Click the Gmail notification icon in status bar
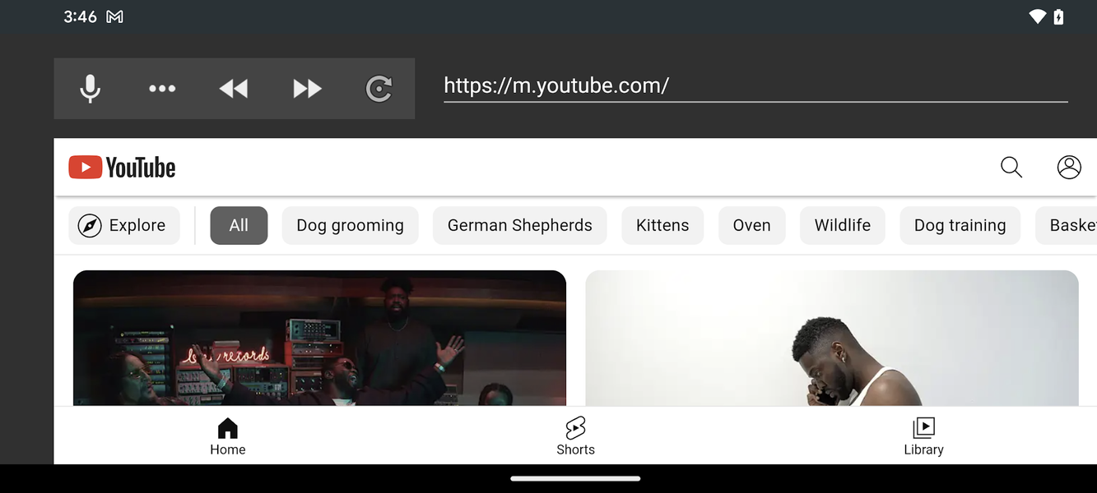Image resolution: width=1097 pixels, height=493 pixels. [x=114, y=16]
